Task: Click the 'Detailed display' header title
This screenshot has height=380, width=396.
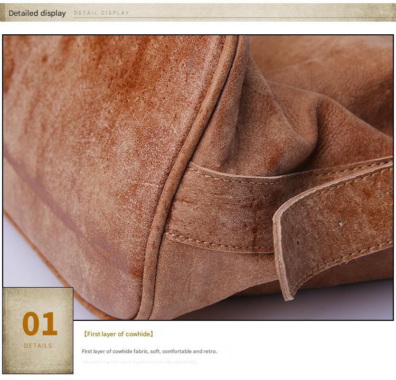Action: coord(37,13)
